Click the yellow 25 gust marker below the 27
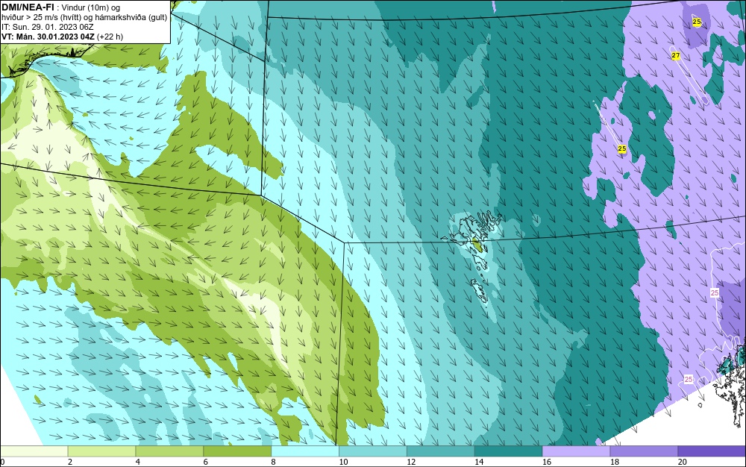Image resolution: width=746 pixels, height=467 pixels. point(622,149)
